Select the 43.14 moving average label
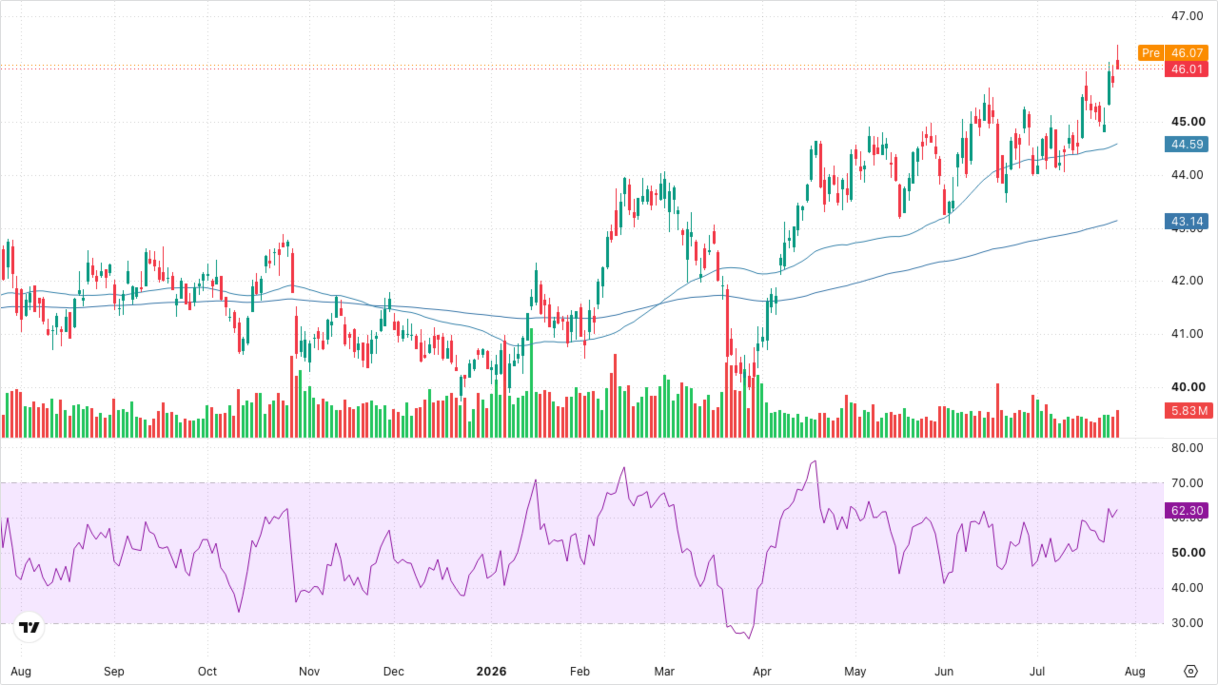Viewport: 1218px width, 685px height. [1187, 221]
